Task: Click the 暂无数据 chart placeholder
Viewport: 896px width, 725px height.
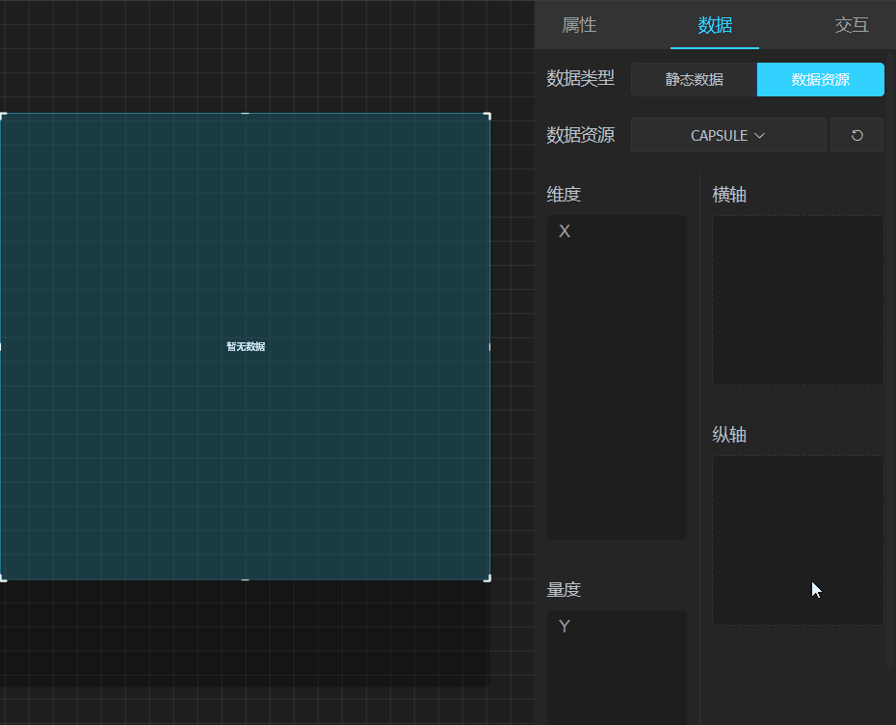Action: tap(246, 346)
